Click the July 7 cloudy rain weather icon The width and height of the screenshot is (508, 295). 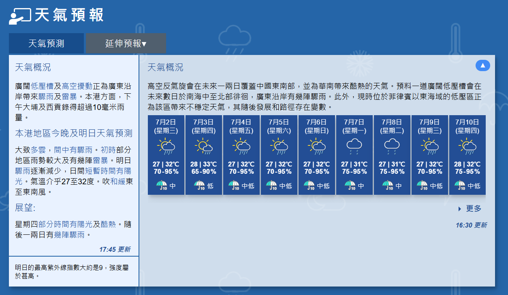(354, 146)
